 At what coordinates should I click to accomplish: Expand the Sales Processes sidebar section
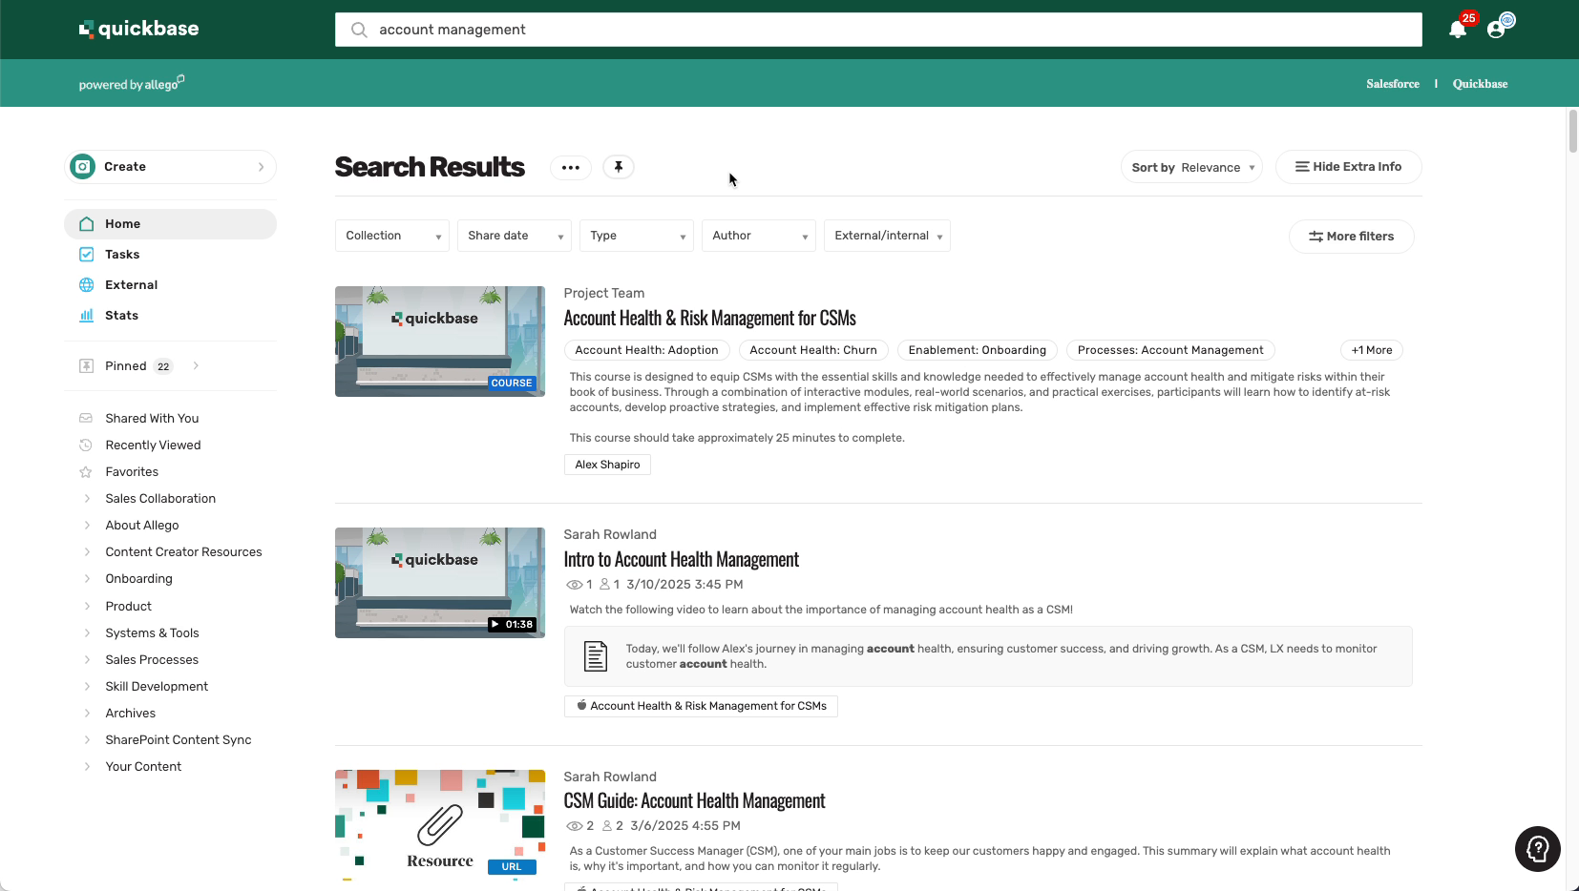point(151,659)
